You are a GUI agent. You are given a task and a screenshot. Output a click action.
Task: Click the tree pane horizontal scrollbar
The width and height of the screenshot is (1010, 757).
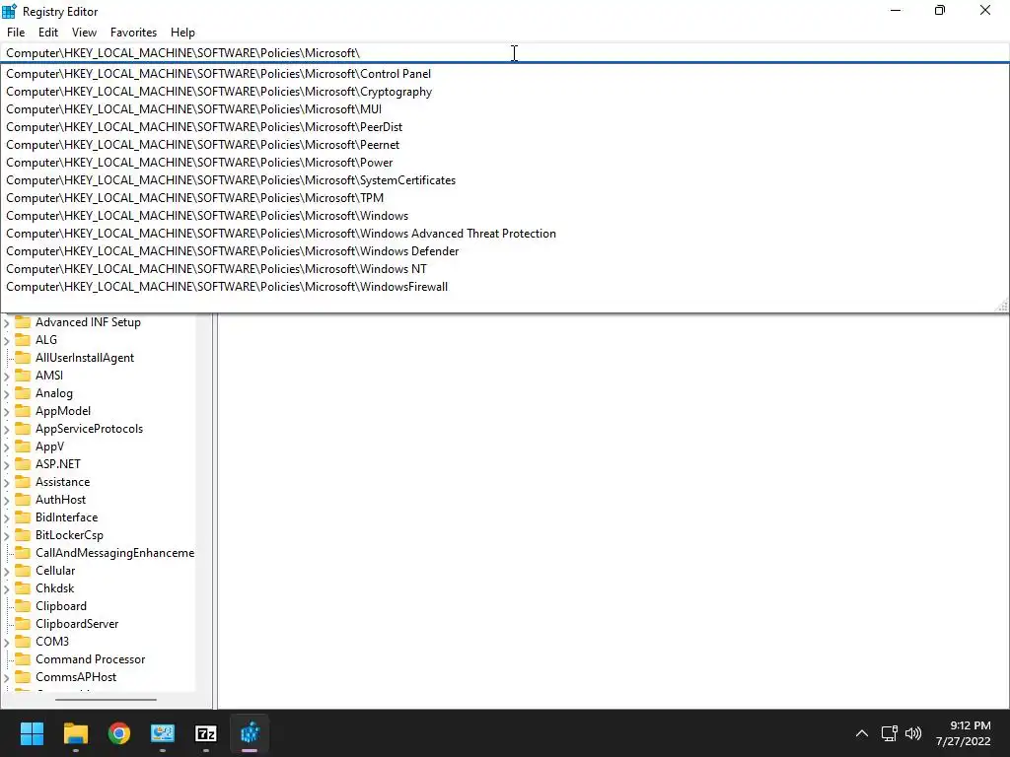pos(106,700)
